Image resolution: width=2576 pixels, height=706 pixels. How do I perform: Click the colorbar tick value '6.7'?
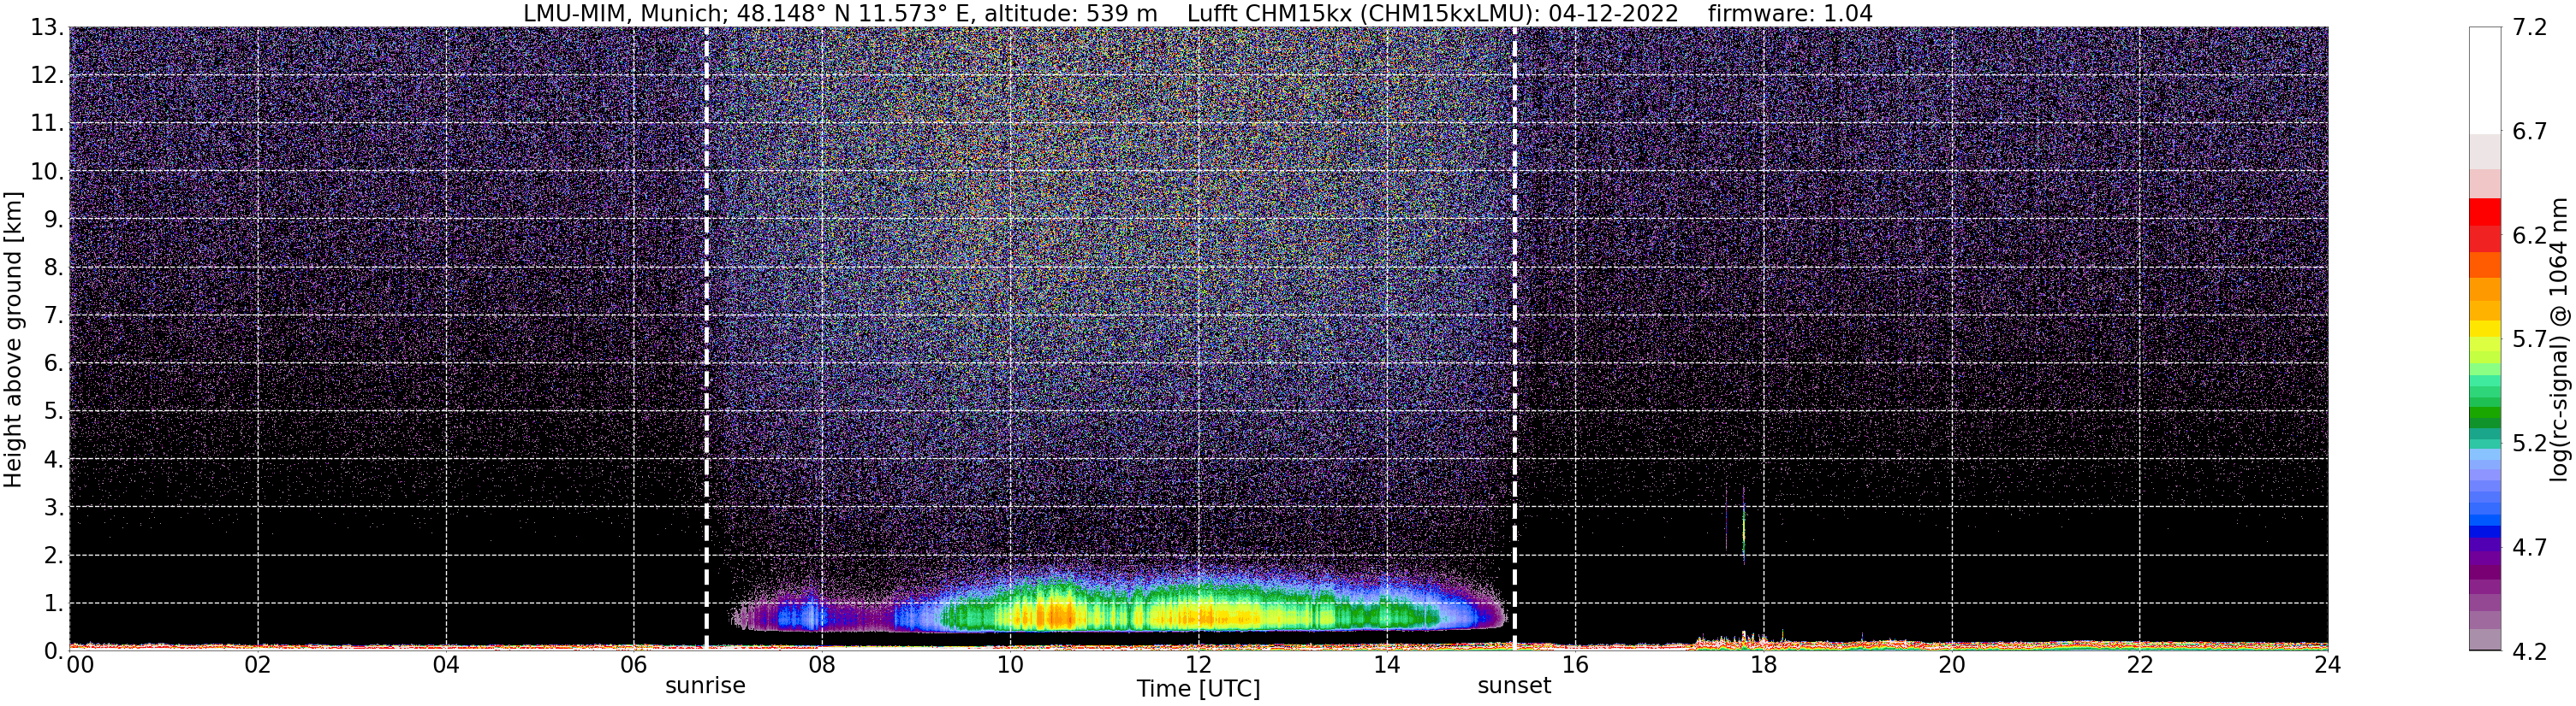pyautogui.click(x=2530, y=132)
